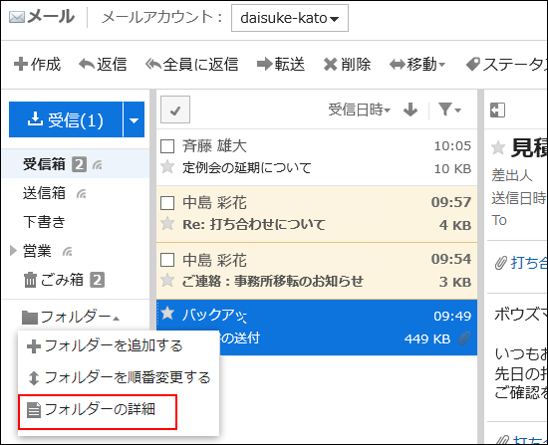Open the 受信日時 sort dropdown
Viewport: 548px width, 445px height.
[x=359, y=110]
